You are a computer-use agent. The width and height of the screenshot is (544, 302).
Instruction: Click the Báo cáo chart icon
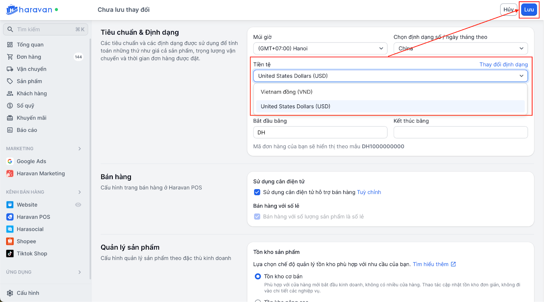pyautogui.click(x=10, y=130)
